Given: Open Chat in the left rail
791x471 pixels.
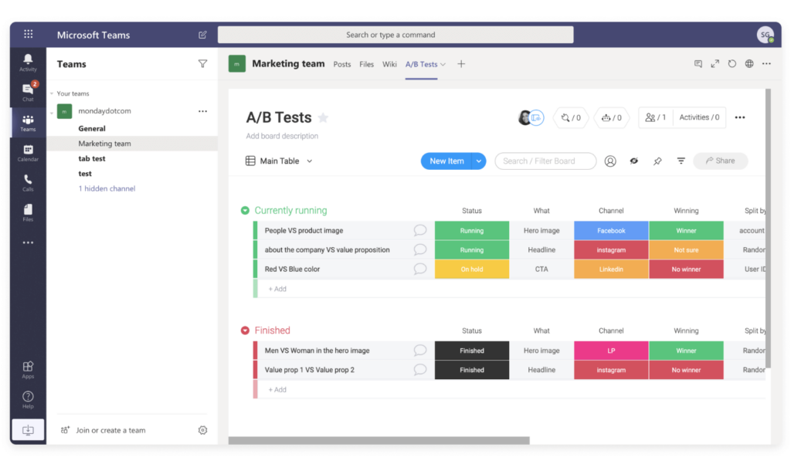Looking at the screenshot, I should tap(28, 93).
